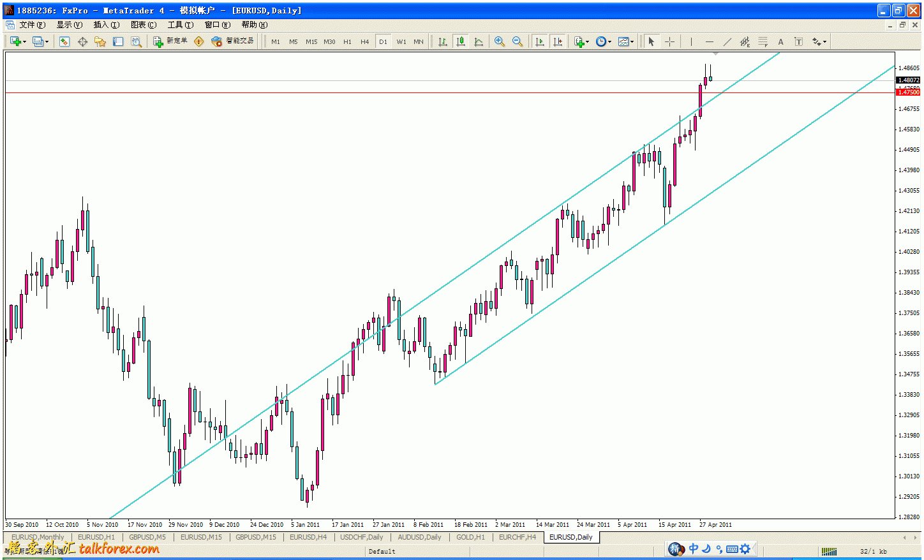Select candlestick chart display mode
The width and height of the screenshot is (924, 560).
click(460, 41)
